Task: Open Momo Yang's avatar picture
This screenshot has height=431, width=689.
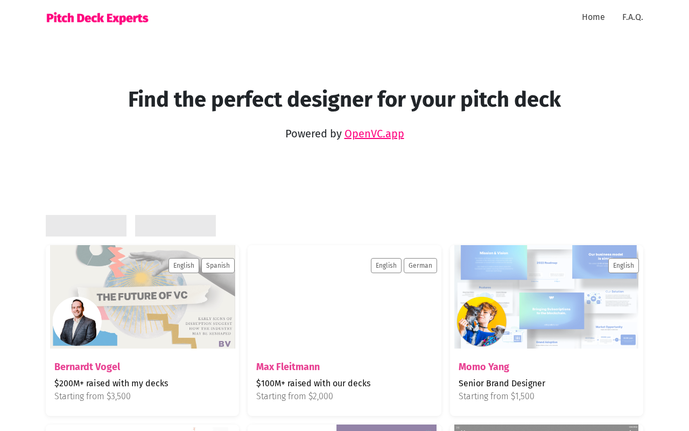Action: point(482,322)
